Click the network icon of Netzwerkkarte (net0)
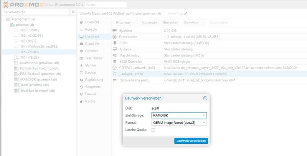This screenshot has height=156, width=307. [x=115, y=80]
